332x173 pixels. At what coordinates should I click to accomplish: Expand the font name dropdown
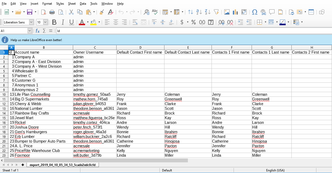(x=31, y=22)
